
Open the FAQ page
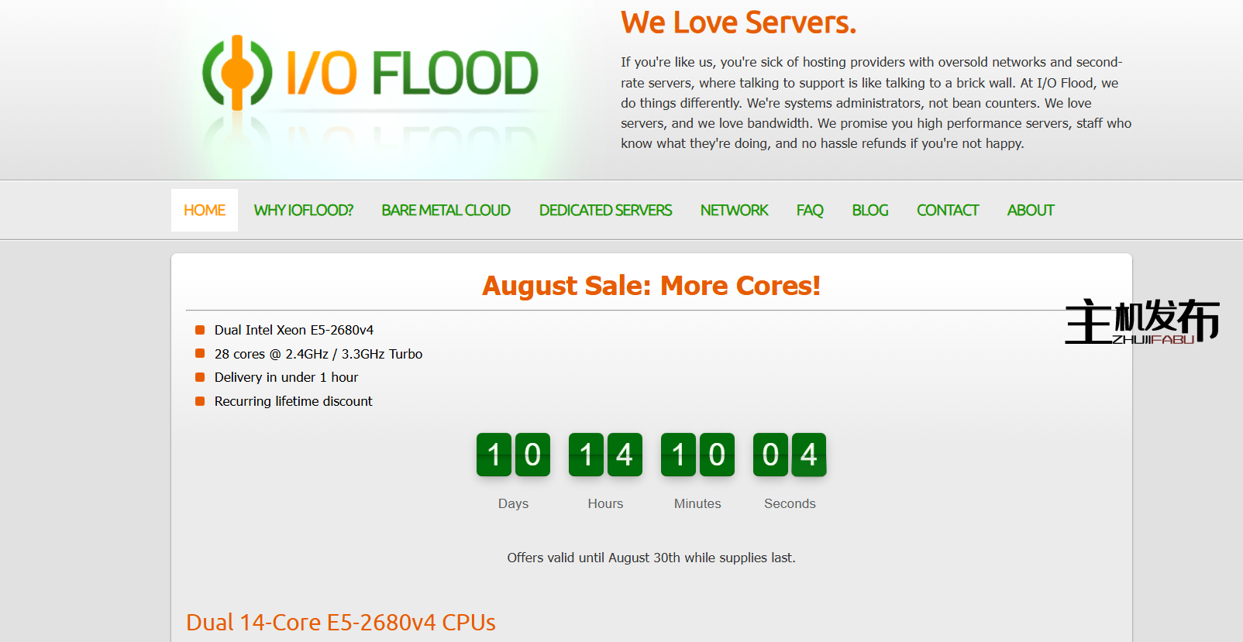point(810,210)
